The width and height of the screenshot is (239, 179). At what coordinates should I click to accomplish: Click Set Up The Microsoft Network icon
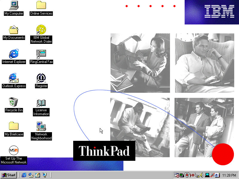tap(14, 151)
